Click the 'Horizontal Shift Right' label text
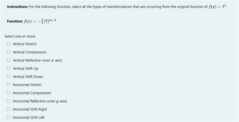239x122 pixels. point(30,110)
